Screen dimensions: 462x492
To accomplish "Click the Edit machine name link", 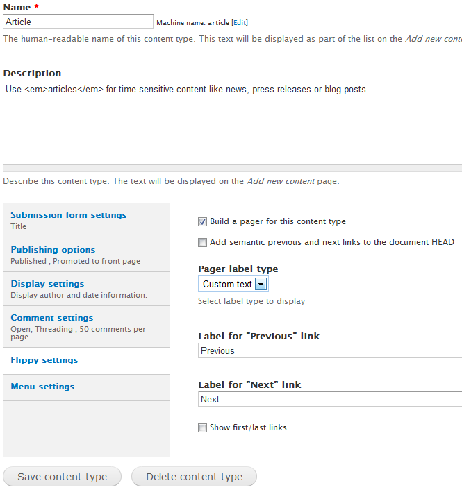I will 240,23.
